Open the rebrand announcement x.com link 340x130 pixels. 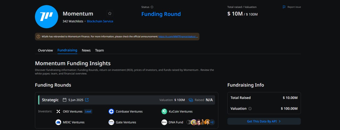tap(178, 37)
